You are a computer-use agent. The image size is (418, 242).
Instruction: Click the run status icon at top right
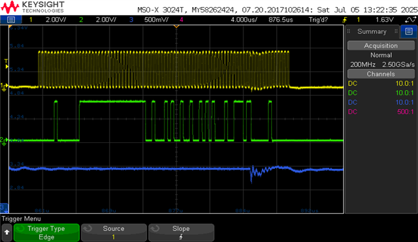(410, 20)
